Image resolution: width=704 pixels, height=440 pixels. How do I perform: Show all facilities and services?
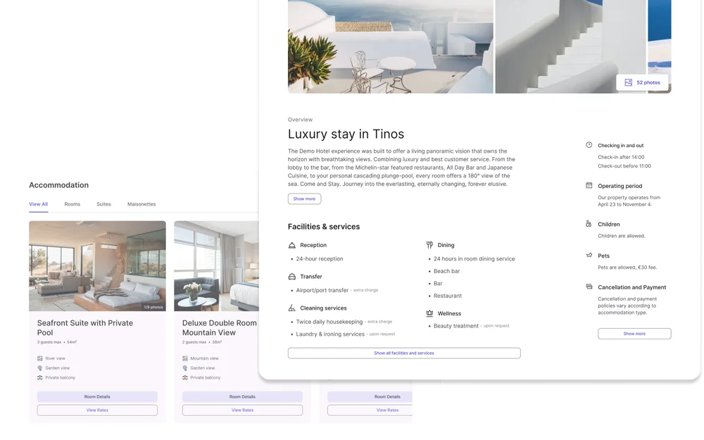point(404,353)
